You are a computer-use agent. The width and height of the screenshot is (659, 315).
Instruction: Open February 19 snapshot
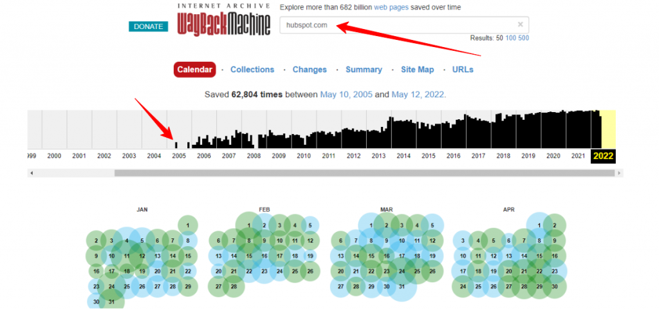310,256
